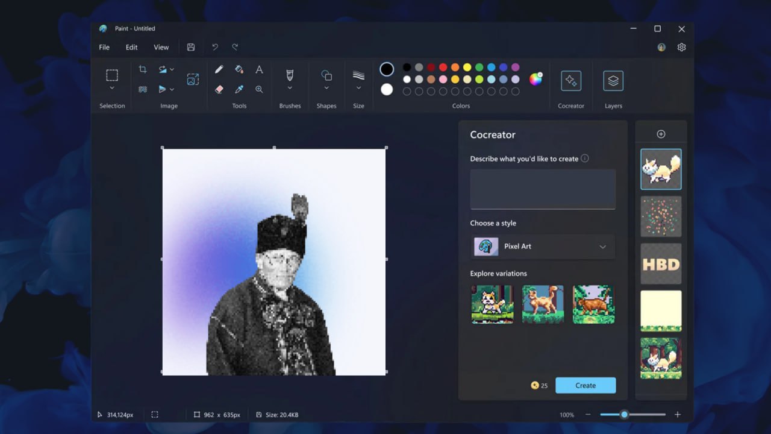Toggle the Layers panel button
771x434 pixels.
click(613, 81)
